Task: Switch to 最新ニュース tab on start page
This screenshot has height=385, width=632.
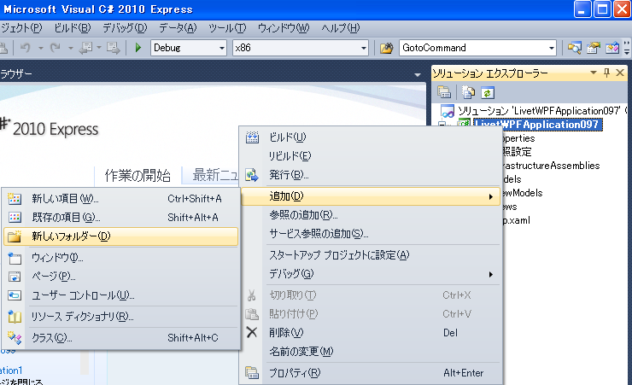Action: coord(215,176)
